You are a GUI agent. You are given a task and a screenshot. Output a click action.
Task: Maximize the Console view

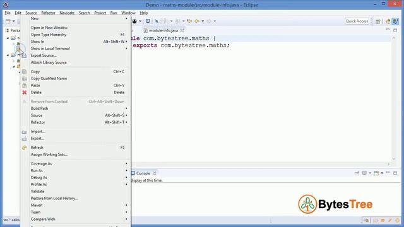[x=395, y=173]
